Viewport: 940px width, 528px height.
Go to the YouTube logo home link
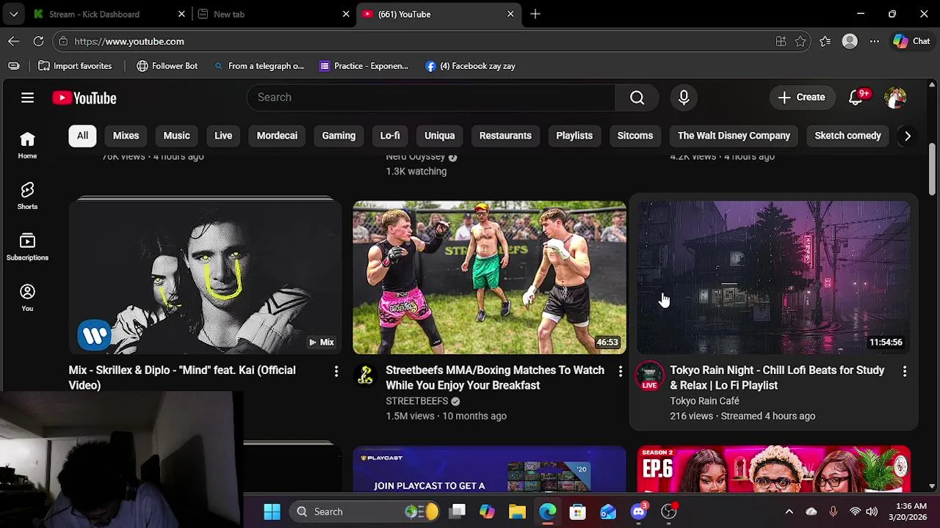(84, 98)
